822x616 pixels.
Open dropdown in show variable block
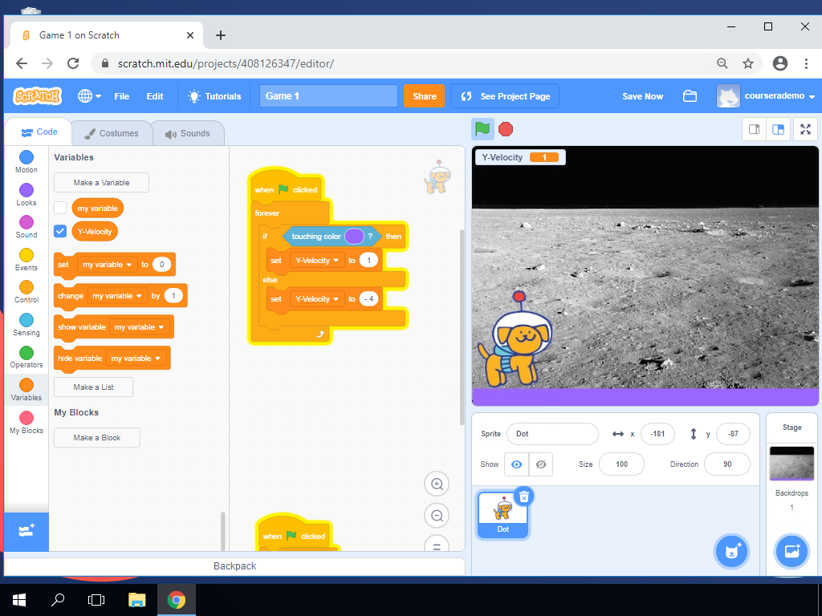(x=139, y=327)
